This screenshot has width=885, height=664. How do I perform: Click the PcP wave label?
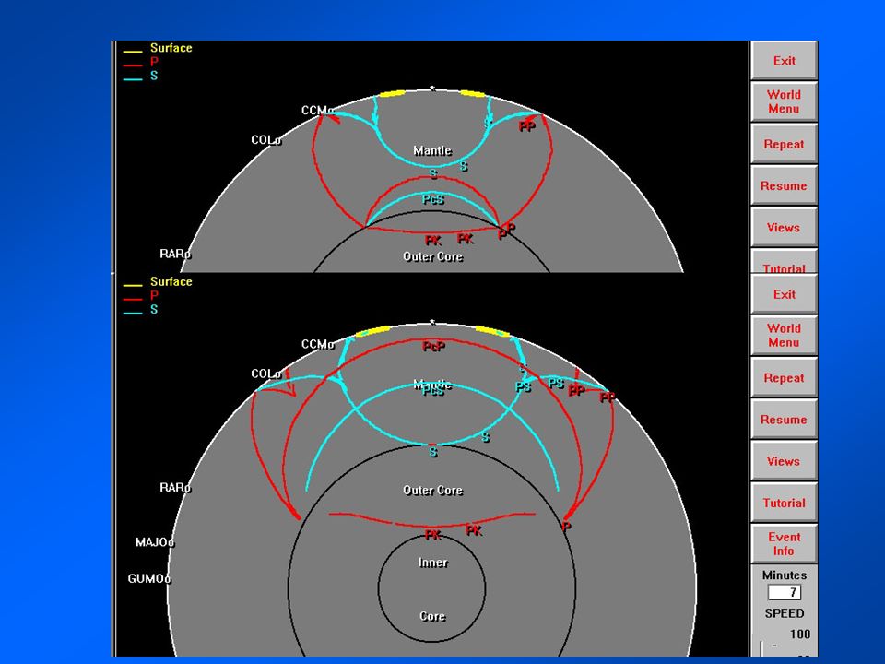[x=434, y=347]
